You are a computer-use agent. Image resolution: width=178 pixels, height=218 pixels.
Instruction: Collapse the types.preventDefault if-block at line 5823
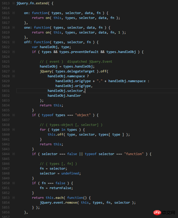pos(14,52)
